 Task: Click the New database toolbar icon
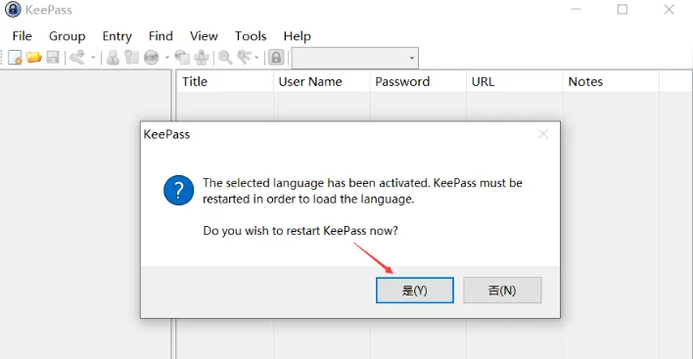(15, 58)
